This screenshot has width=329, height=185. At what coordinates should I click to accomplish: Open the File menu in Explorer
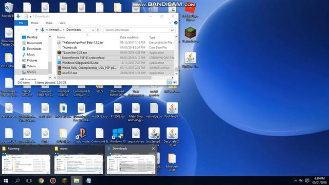click(x=21, y=23)
